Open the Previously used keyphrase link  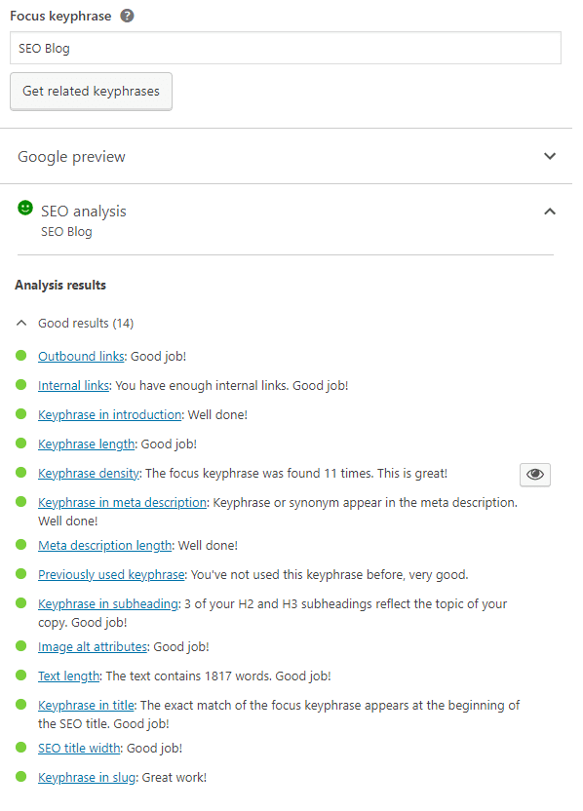[111, 575]
